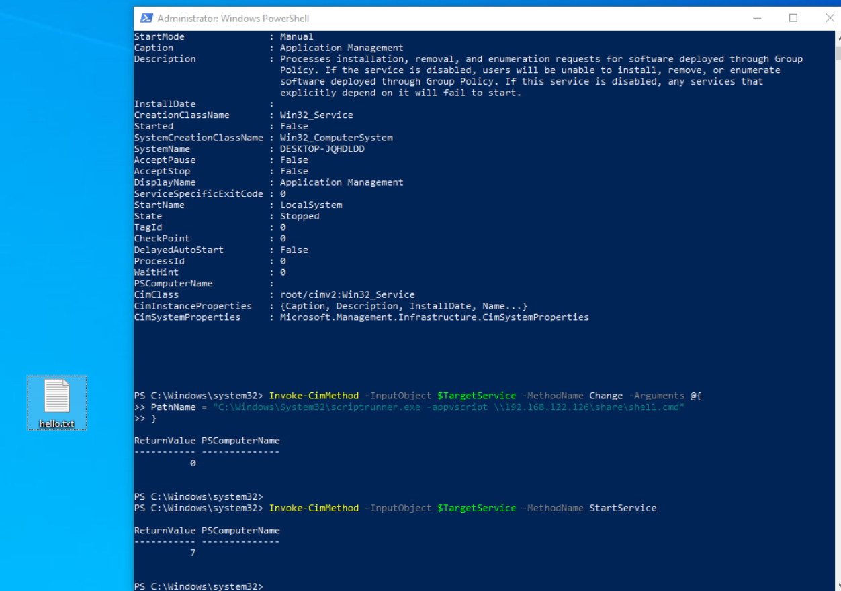Minimize the PowerShell window
The width and height of the screenshot is (841, 591).
point(756,18)
